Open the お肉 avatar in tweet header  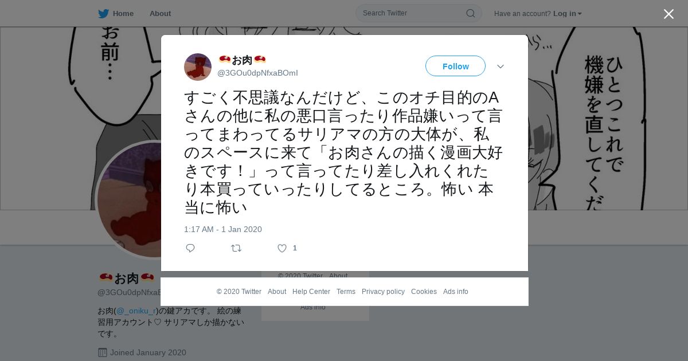tap(198, 67)
